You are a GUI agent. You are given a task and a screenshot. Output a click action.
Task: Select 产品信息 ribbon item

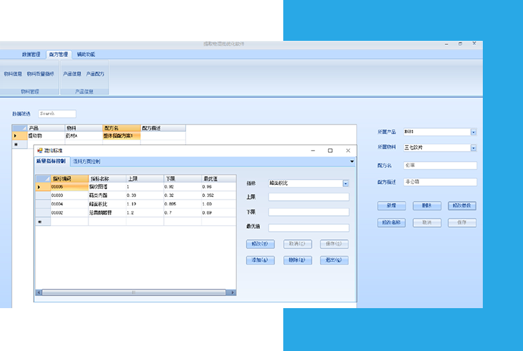72,74
